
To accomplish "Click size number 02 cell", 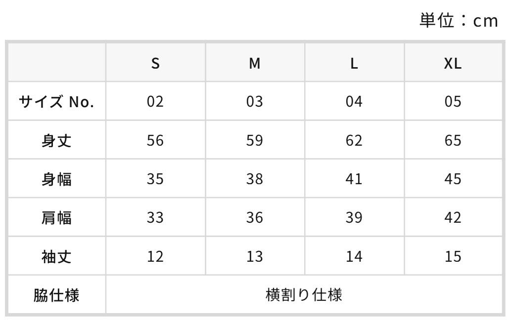I will 155,101.
